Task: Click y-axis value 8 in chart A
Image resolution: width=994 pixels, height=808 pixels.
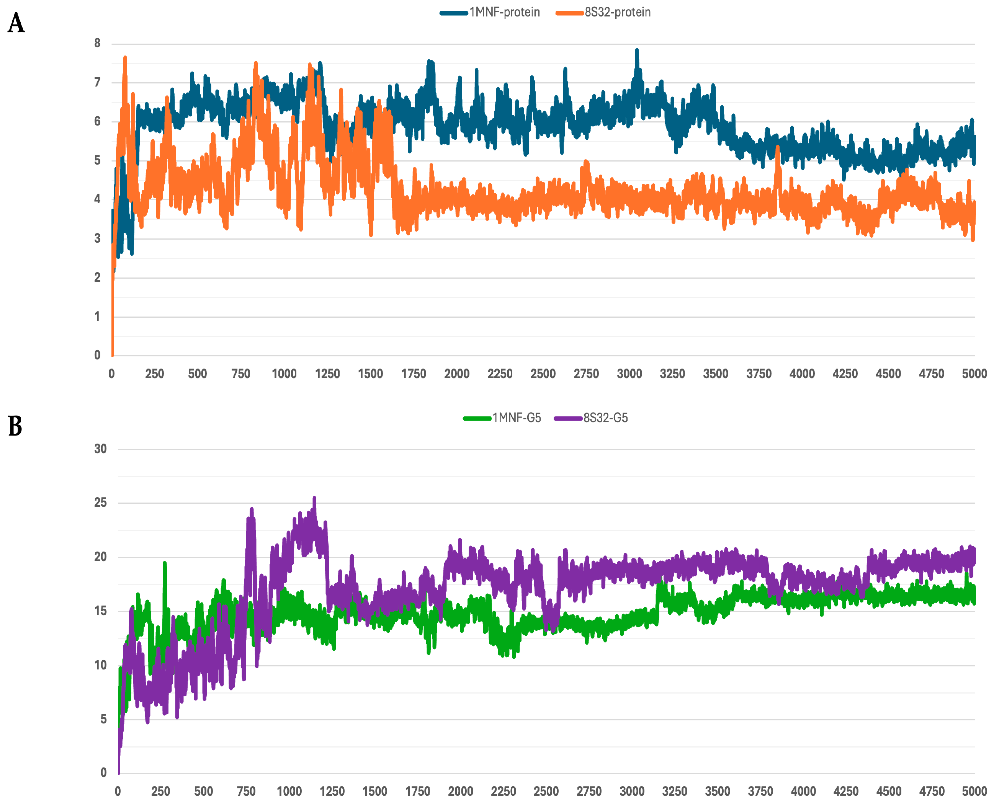Action: (97, 43)
